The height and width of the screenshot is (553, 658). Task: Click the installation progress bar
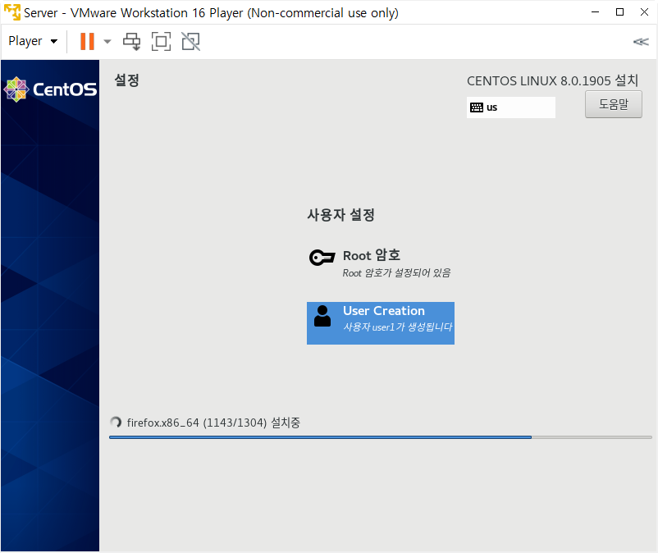click(380, 437)
